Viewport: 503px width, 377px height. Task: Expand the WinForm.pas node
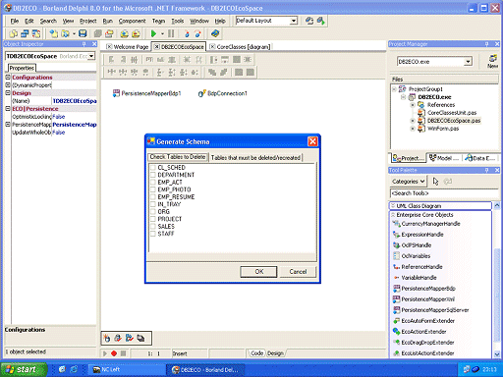coord(413,129)
